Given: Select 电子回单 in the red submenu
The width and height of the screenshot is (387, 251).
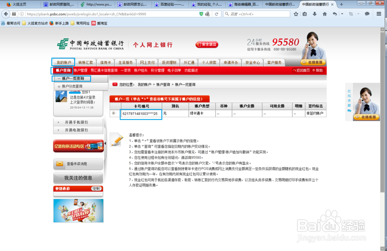Looking at the screenshot, I should (x=174, y=70).
